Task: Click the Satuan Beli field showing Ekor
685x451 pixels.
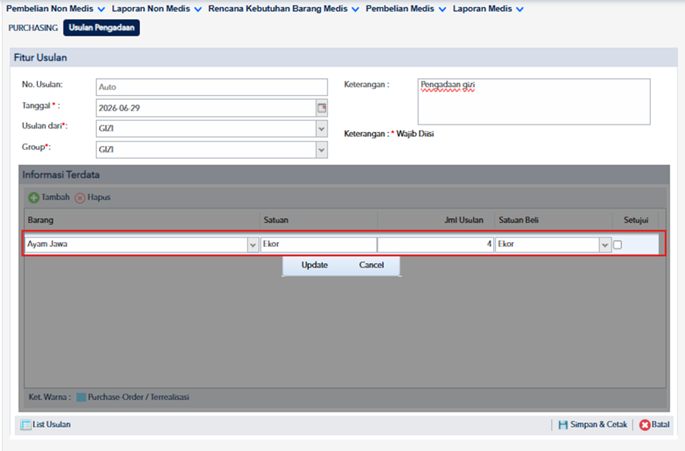Action: point(547,244)
